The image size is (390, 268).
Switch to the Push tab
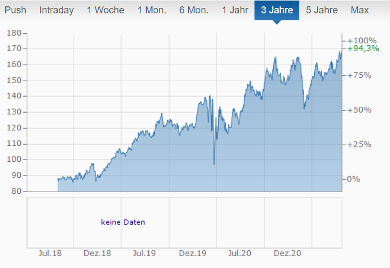(x=15, y=10)
